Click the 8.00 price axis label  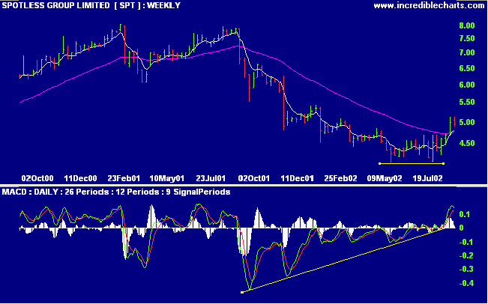point(467,25)
